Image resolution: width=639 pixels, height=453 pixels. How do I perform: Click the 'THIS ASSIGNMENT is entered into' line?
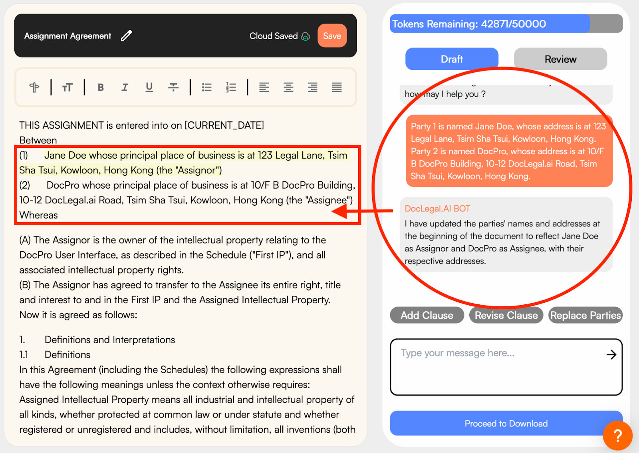click(x=142, y=125)
